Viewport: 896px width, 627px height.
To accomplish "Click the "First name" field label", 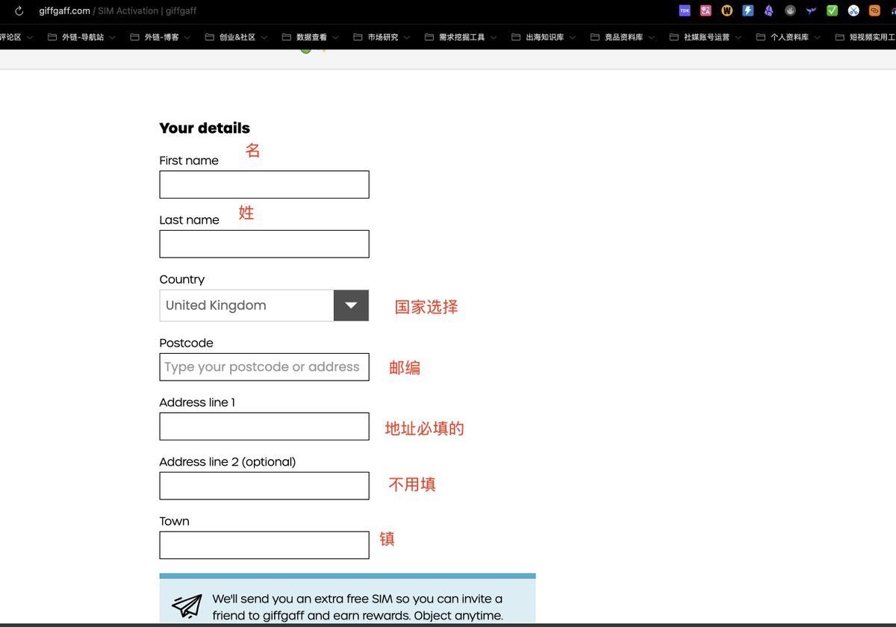I will 189,160.
